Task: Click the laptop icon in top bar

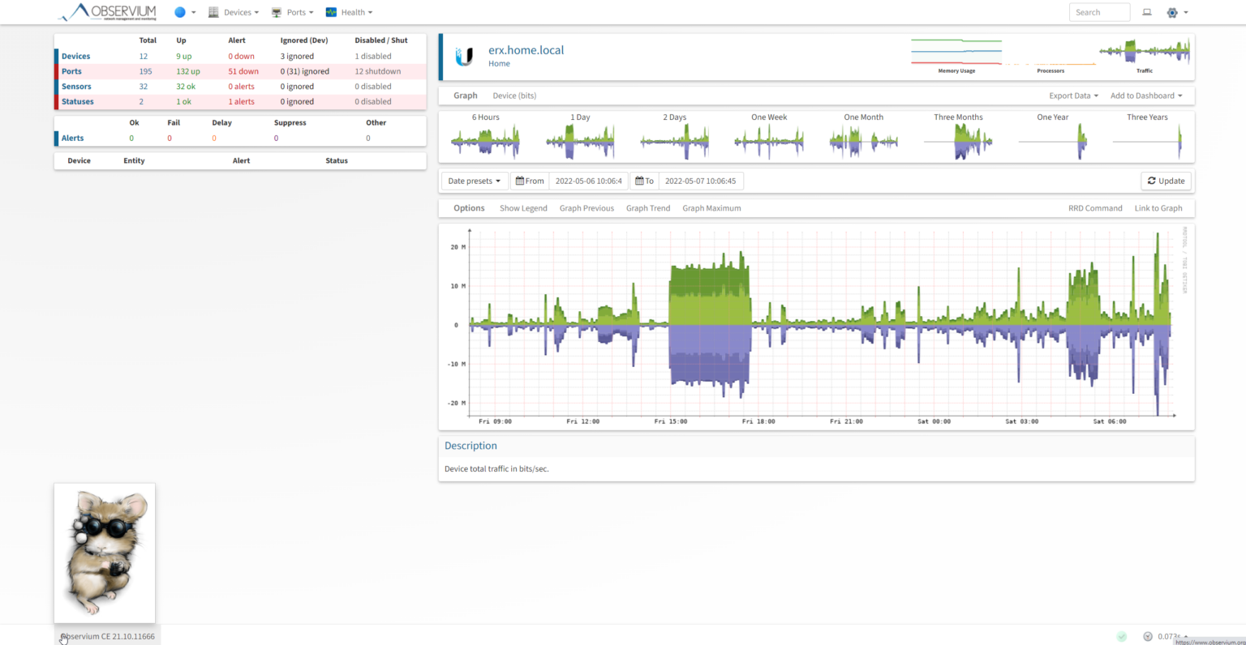Action: [1146, 11]
